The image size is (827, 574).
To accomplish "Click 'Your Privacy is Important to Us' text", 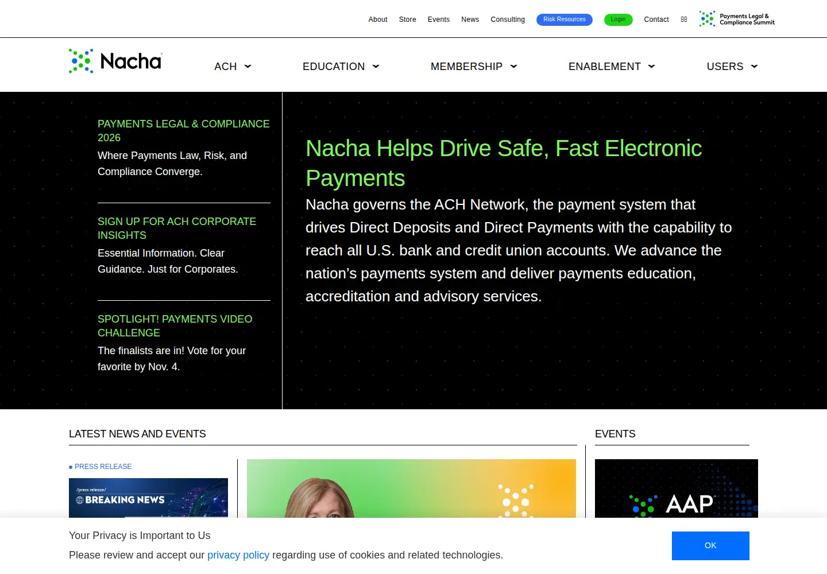I will [x=140, y=536].
